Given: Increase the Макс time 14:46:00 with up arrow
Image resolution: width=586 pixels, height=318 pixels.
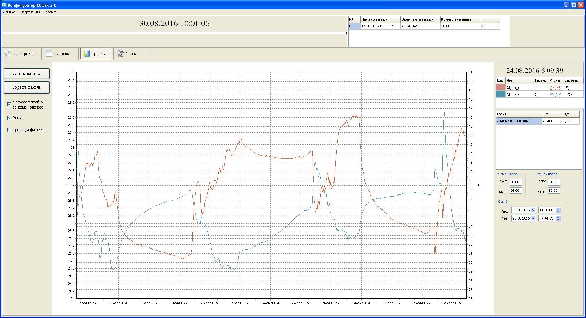Looking at the screenshot, I should pos(558,209).
